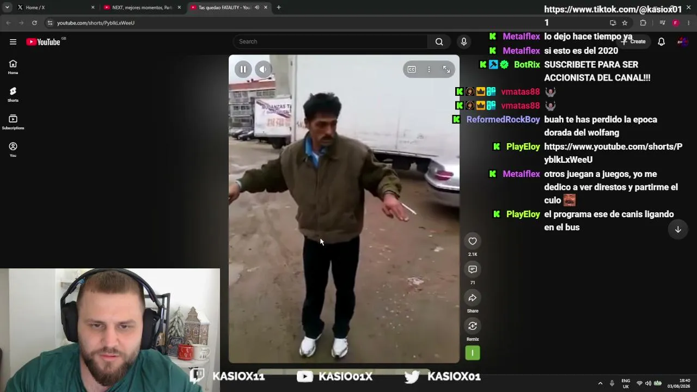Check the battery tray icon
The image size is (697, 392).
coord(658,383)
